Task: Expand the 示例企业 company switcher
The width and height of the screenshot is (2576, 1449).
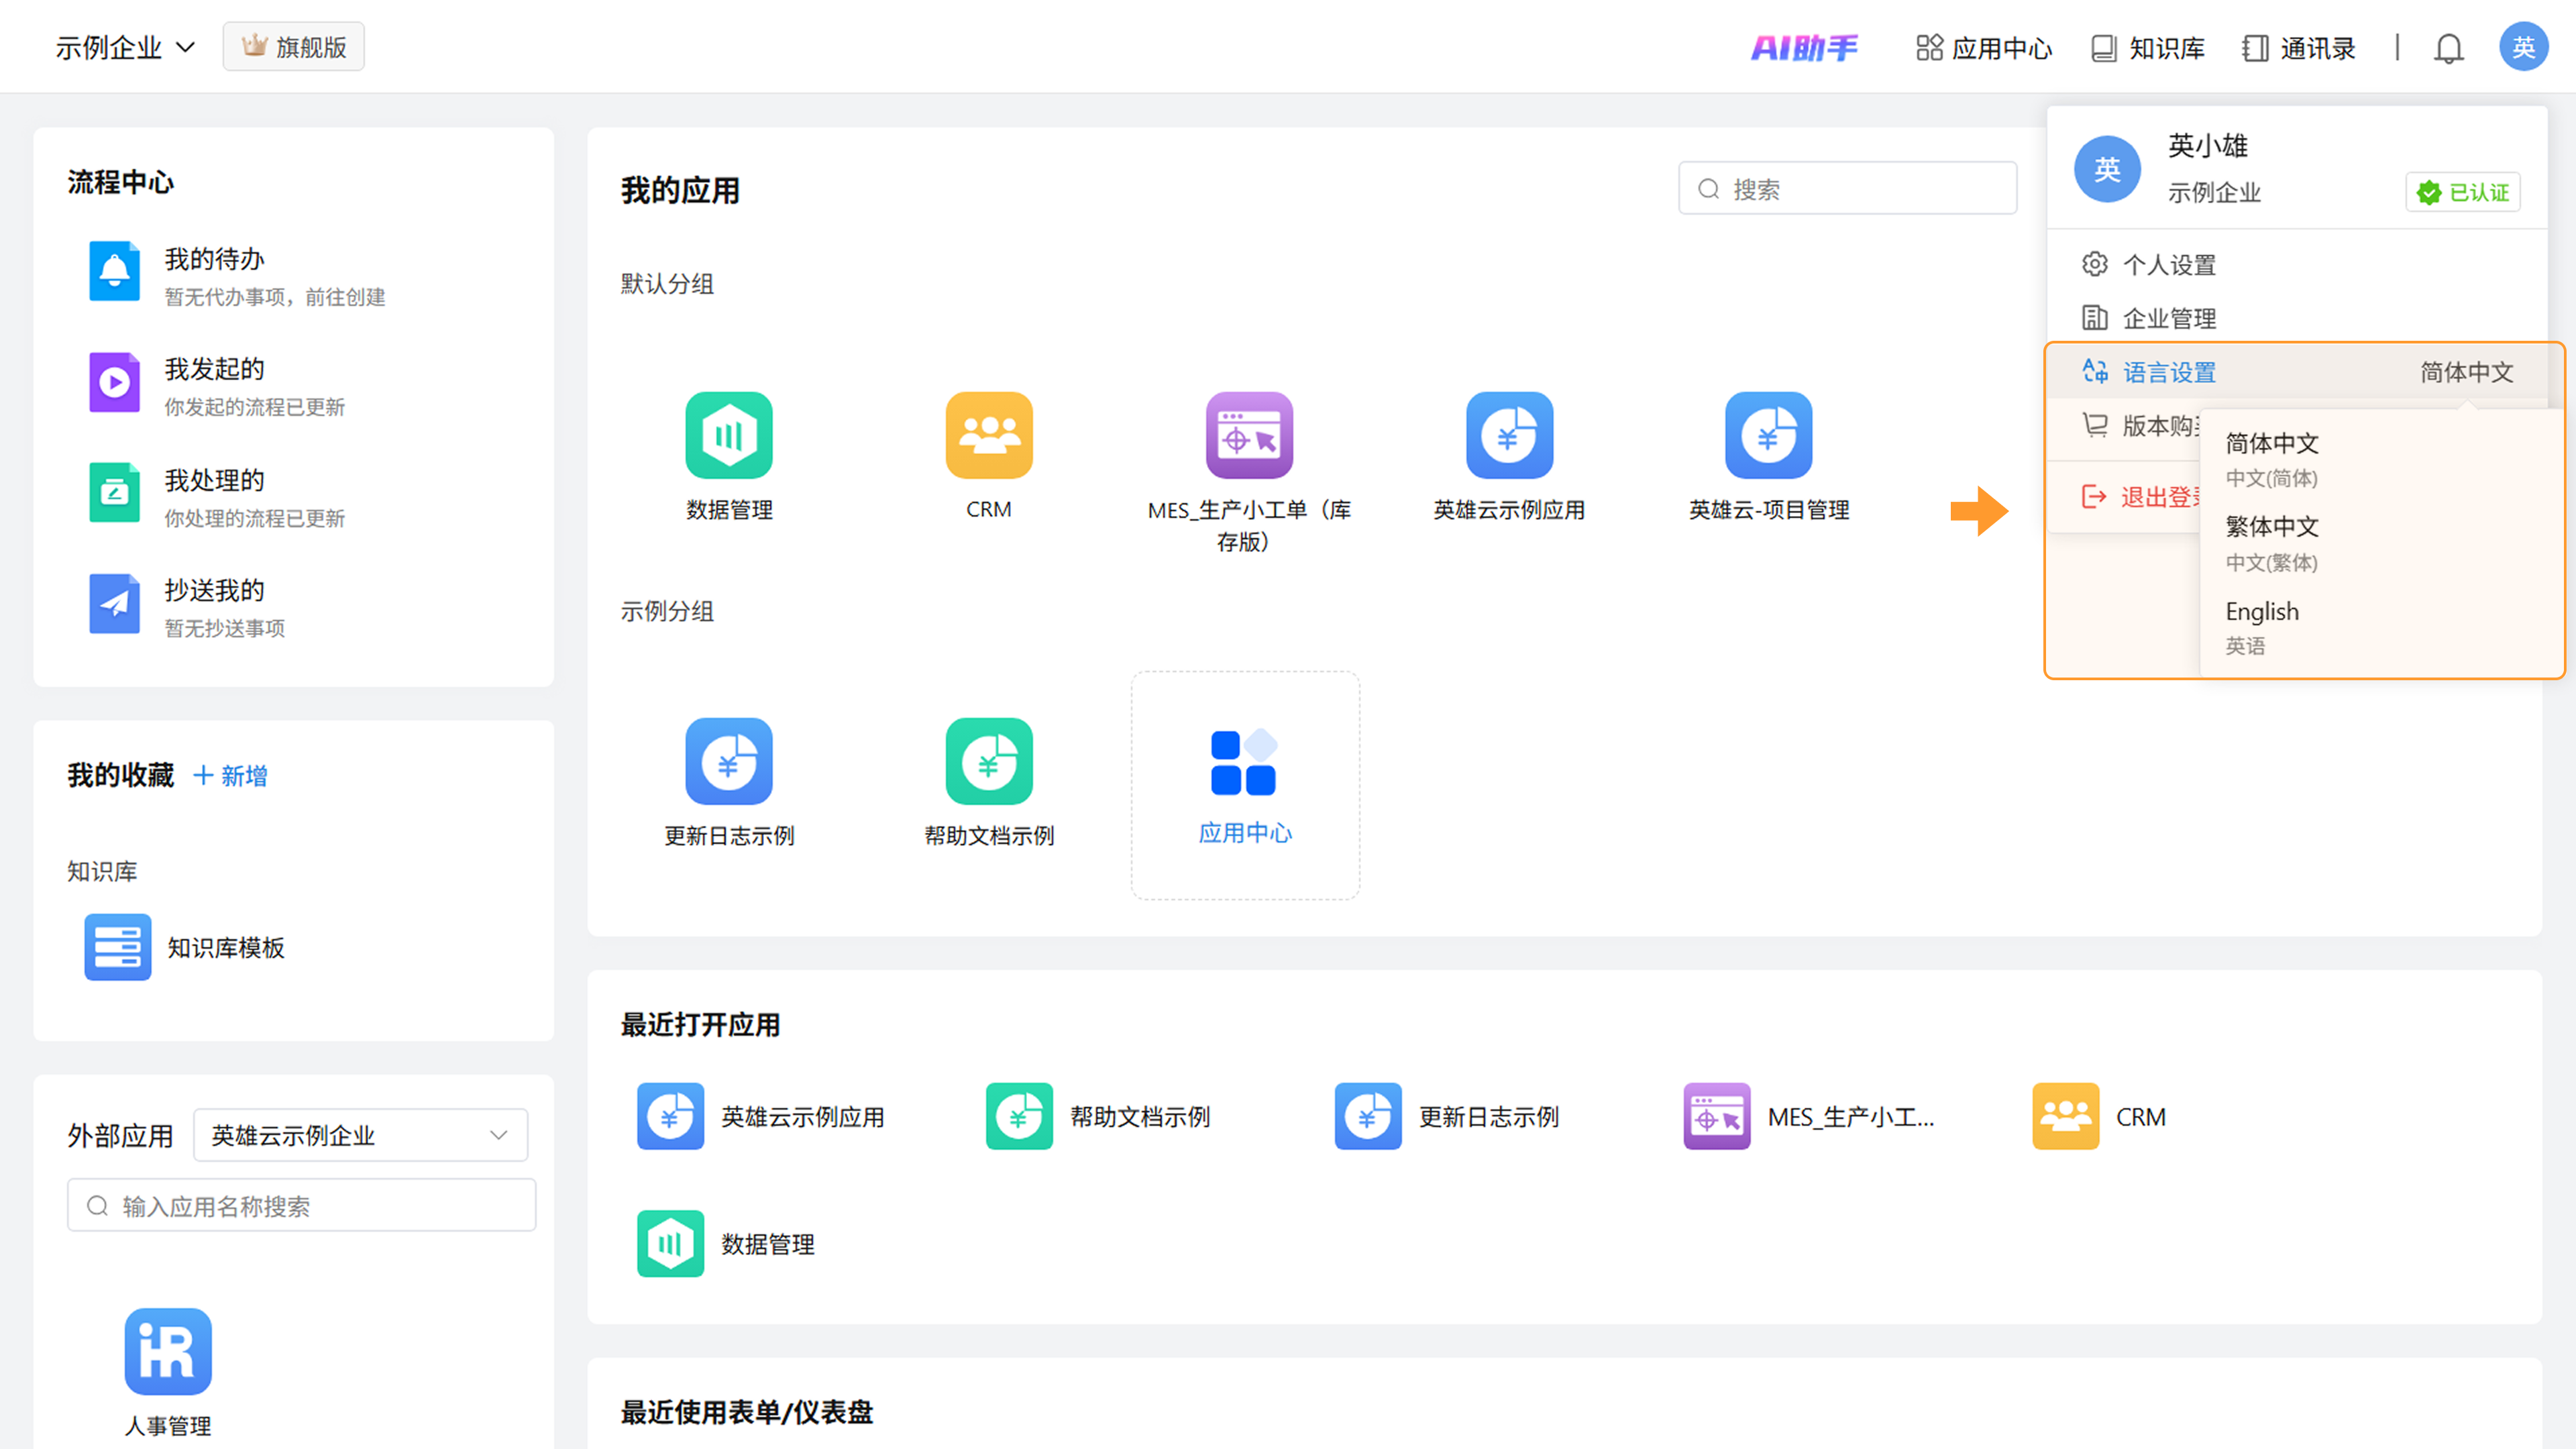Action: pos(125,47)
